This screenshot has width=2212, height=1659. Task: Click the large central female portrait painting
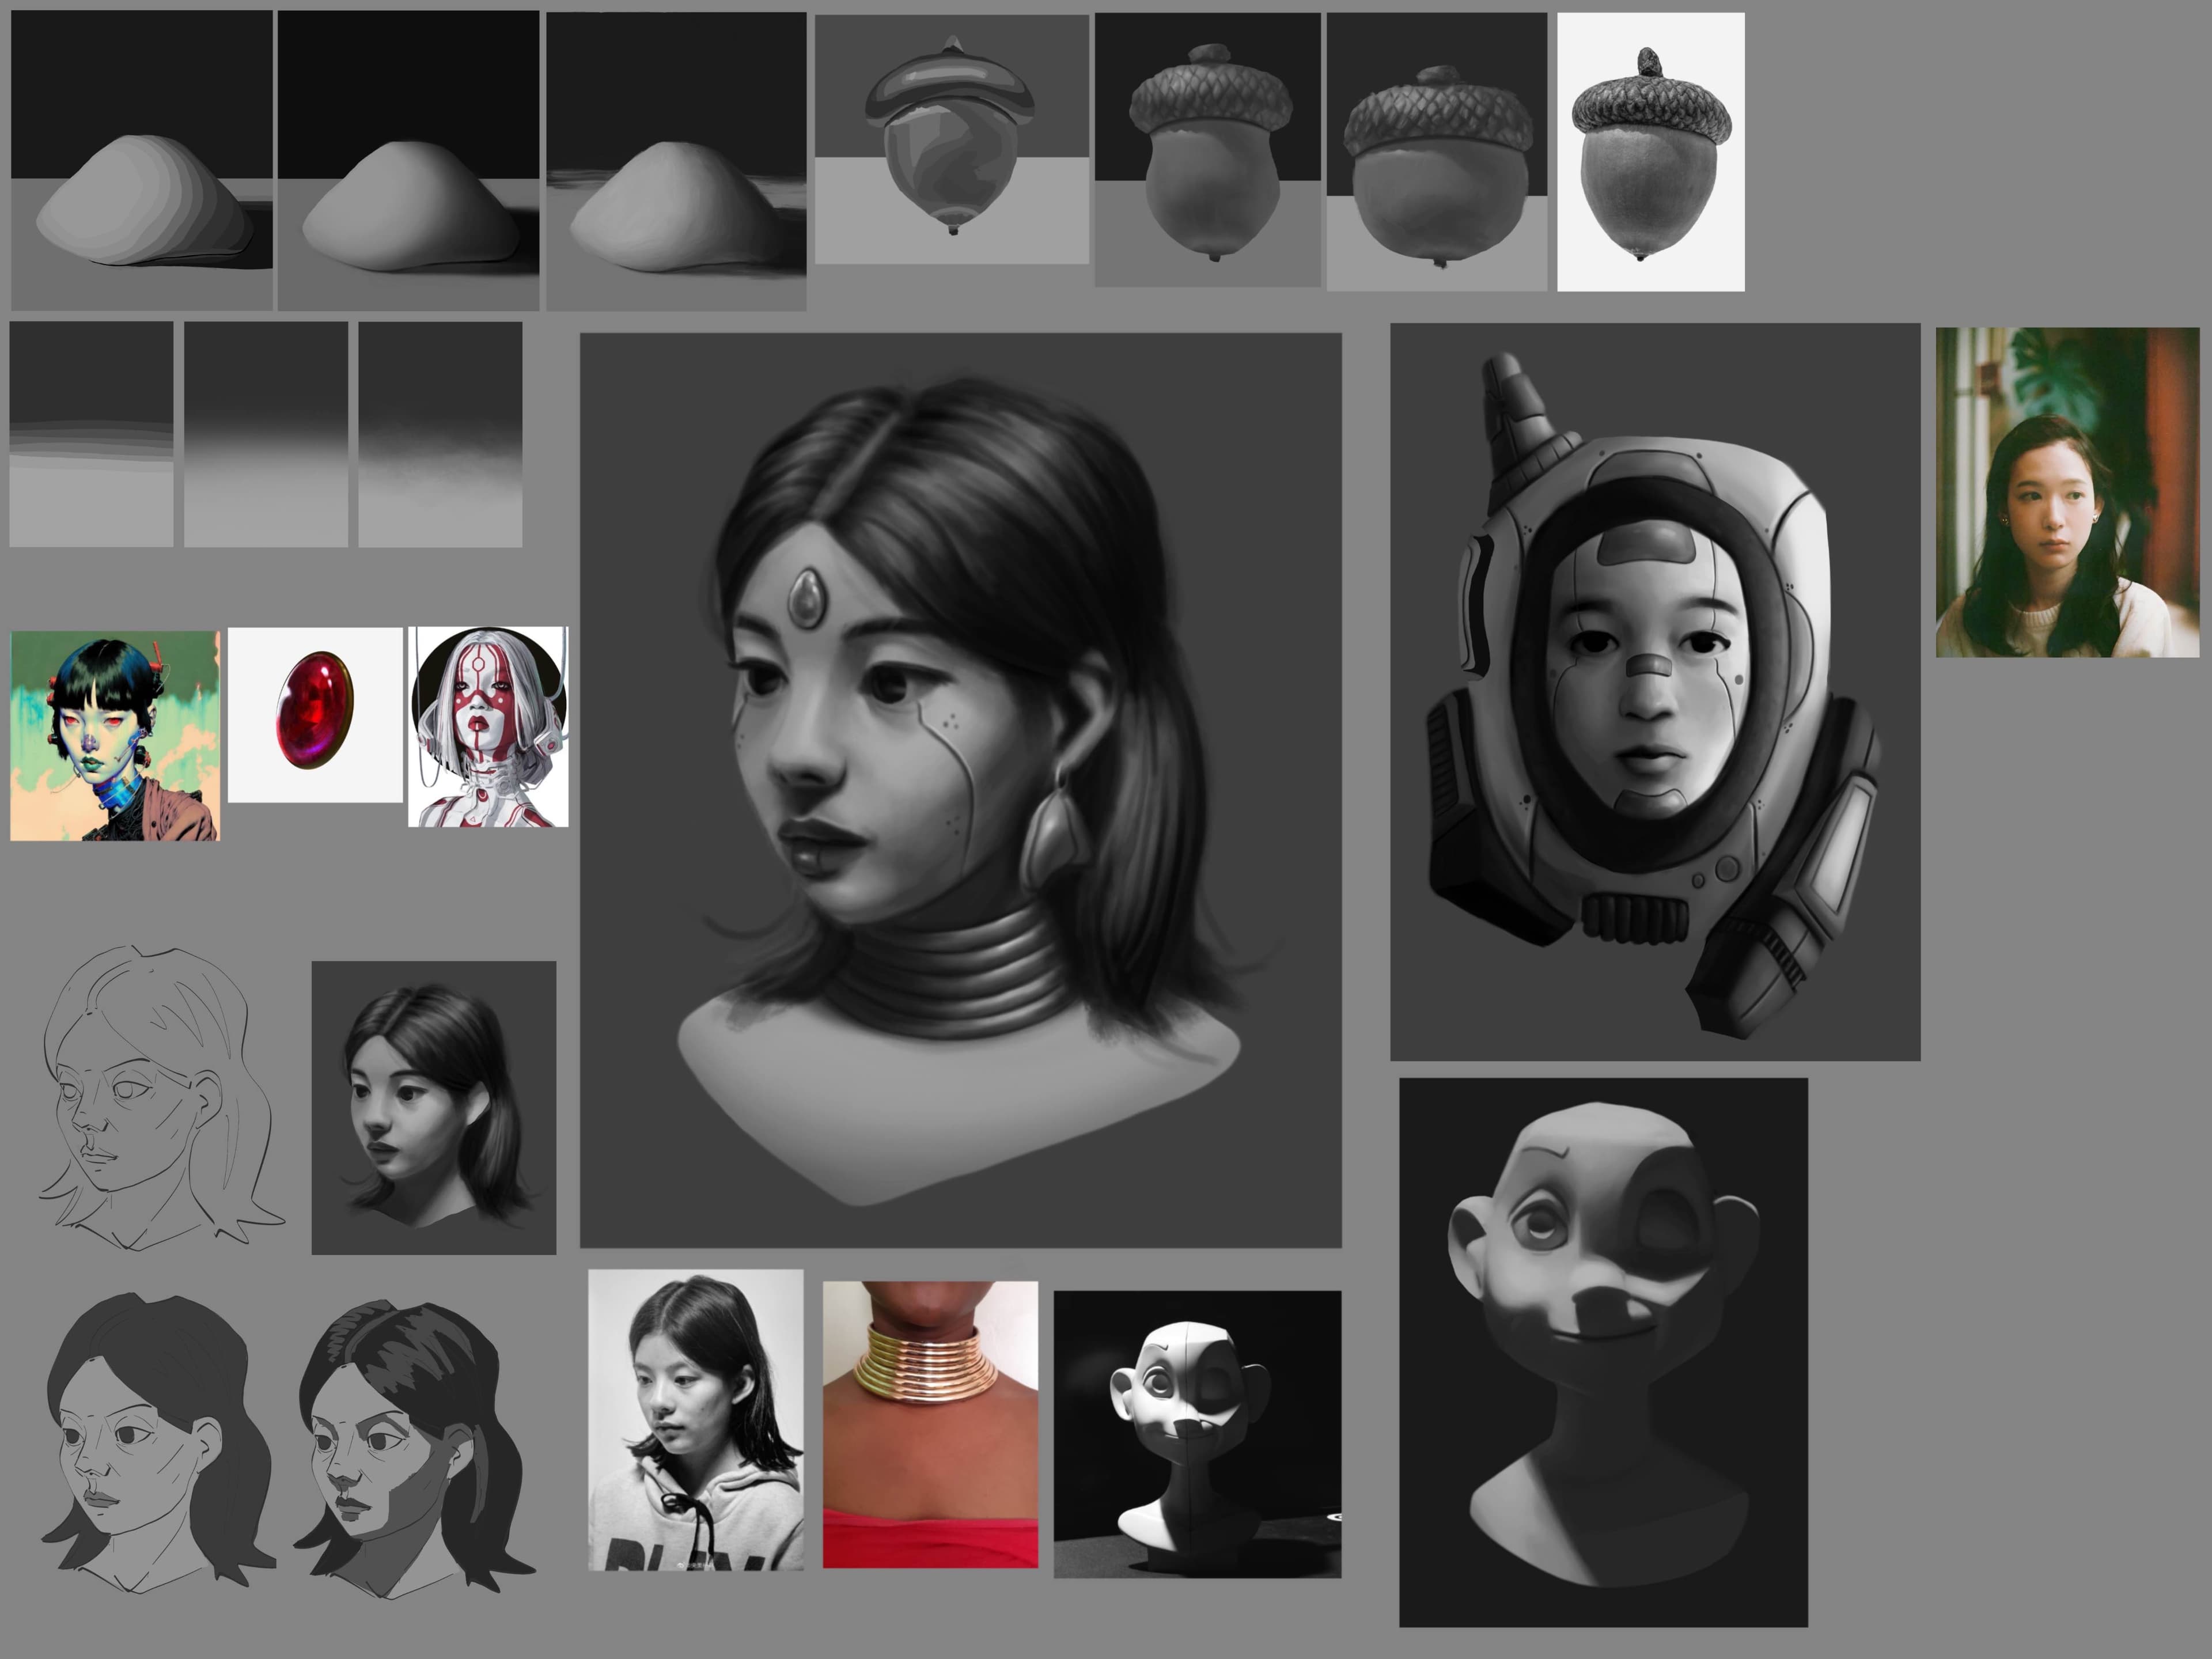(960, 790)
